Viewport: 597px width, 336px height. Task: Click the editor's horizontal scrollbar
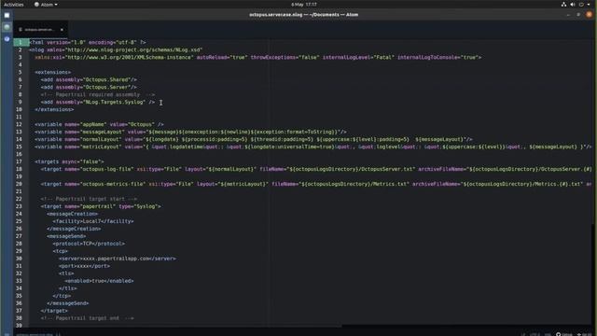tap(186, 326)
